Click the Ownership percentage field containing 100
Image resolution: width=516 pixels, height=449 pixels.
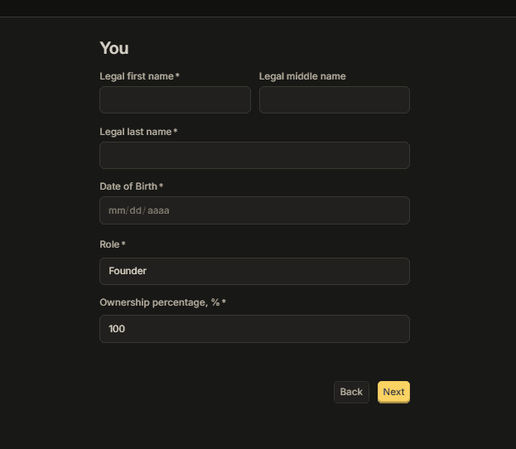pos(255,329)
